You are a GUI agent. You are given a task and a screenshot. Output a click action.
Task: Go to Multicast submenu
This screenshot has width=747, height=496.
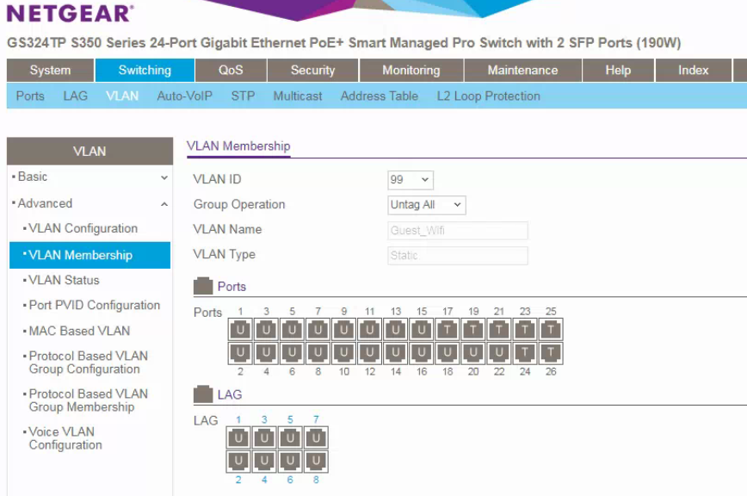(x=298, y=96)
